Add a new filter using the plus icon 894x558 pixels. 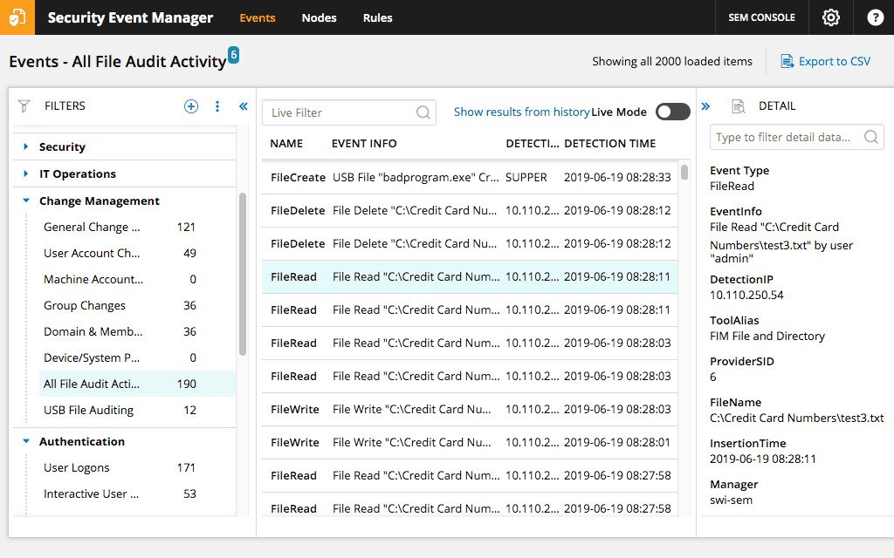point(190,105)
